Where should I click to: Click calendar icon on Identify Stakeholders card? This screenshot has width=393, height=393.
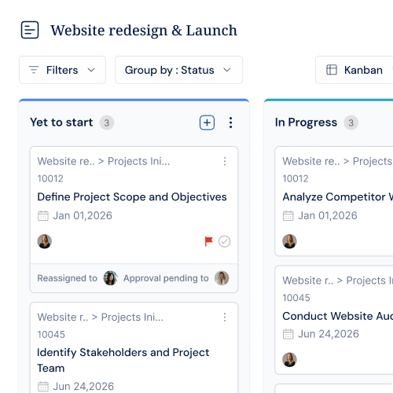click(43, 387)
